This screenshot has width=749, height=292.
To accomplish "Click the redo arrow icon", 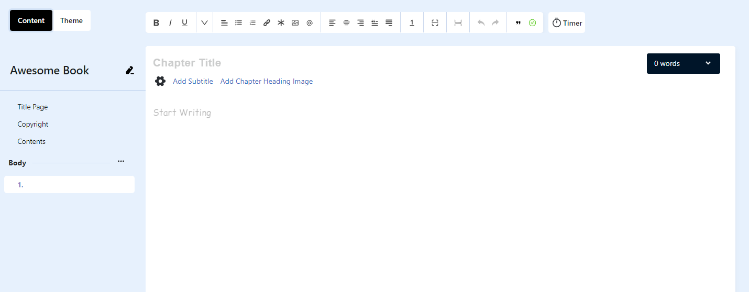I will click(x=495, y=23).
